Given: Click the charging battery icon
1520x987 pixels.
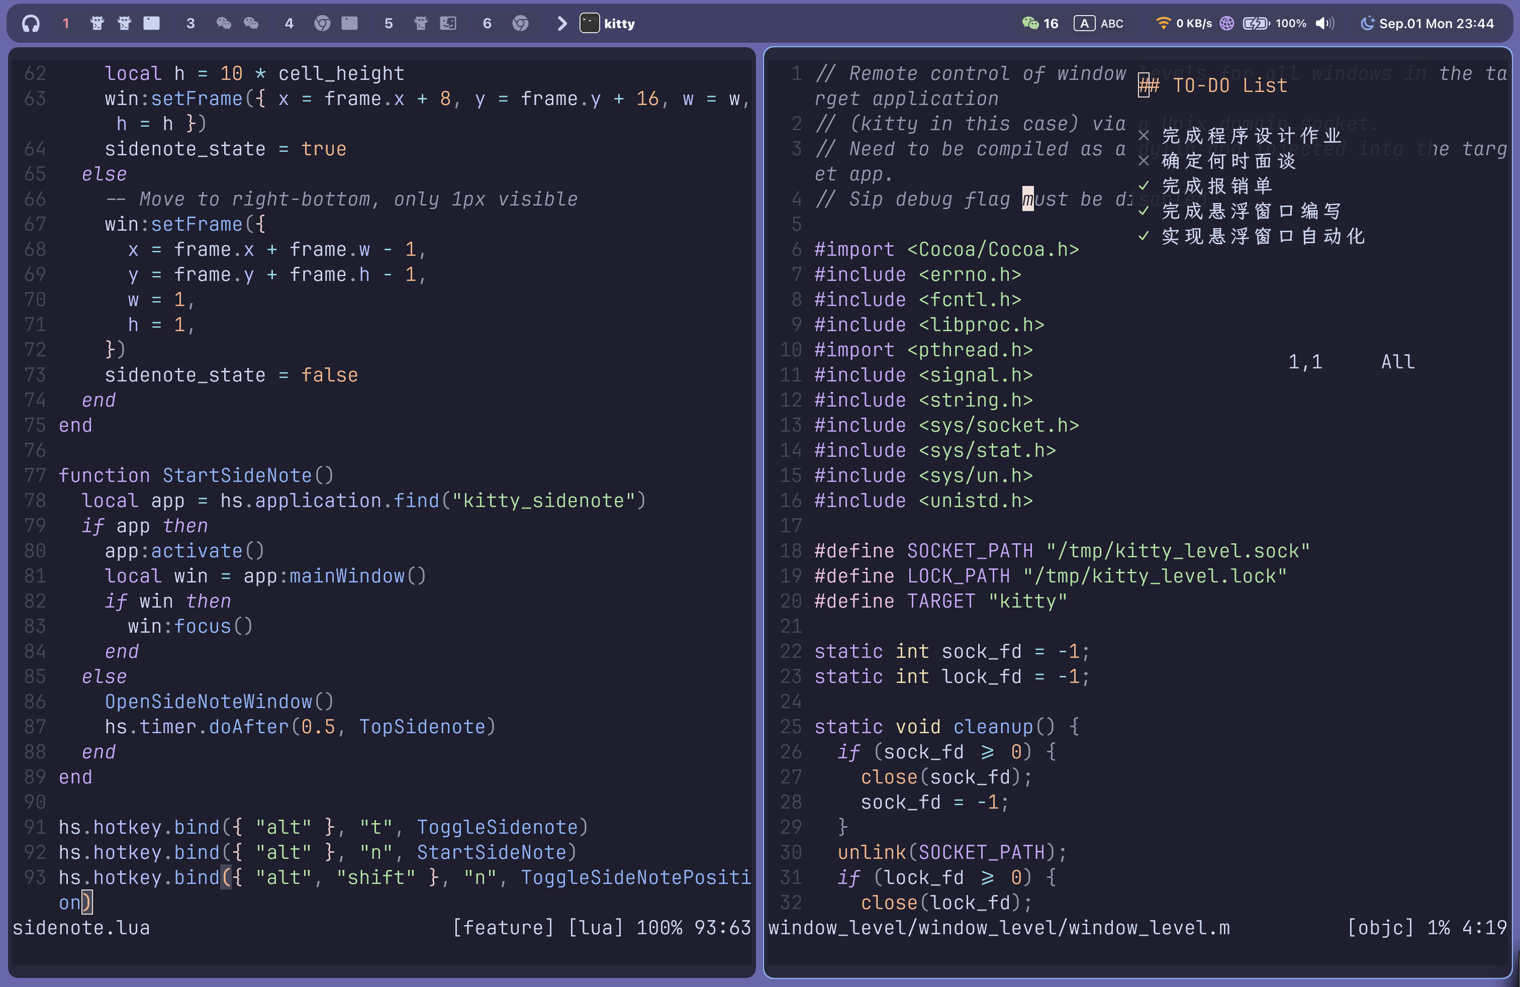Looking at the screenshot, I should [1256, 24].
